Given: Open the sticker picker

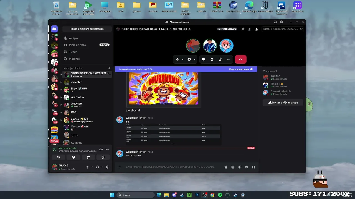Looking at the screenshot, I should pyautogui.click(x=240, y=167).
